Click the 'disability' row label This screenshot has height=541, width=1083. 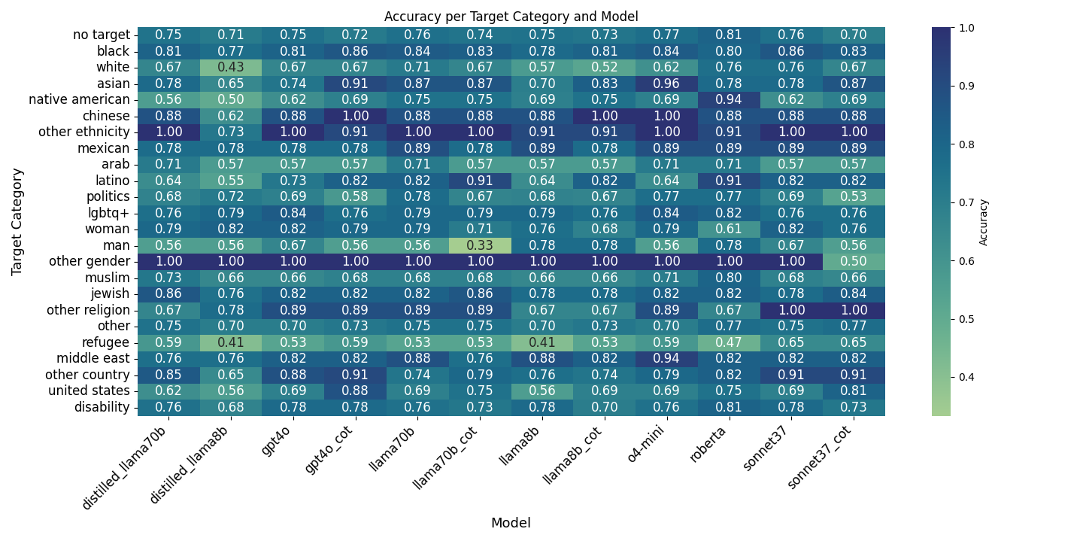click(x=102, y=408)
